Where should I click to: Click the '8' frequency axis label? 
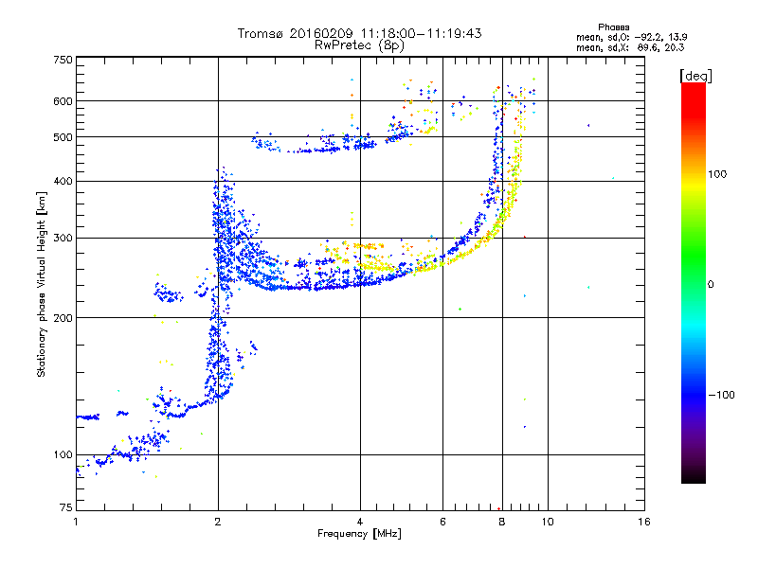pos(502,522)
